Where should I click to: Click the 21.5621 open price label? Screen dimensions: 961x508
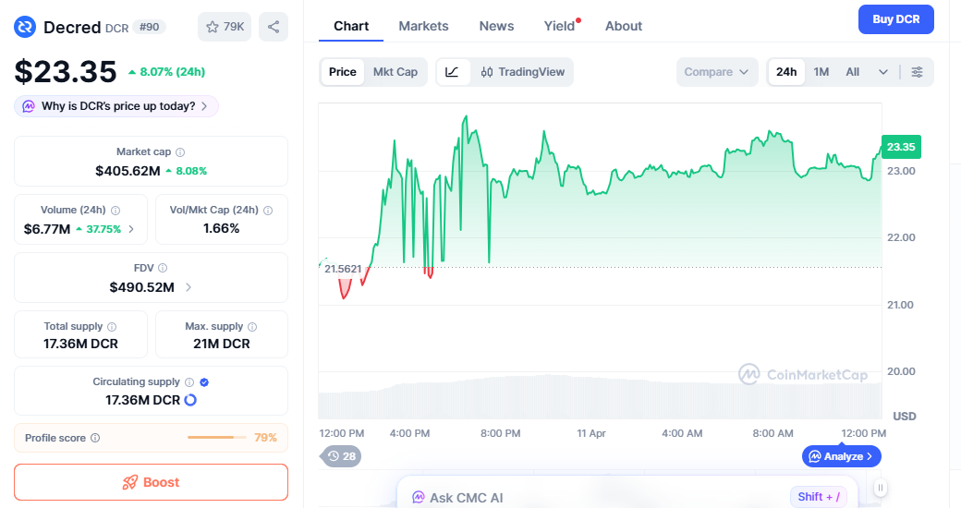343,269
